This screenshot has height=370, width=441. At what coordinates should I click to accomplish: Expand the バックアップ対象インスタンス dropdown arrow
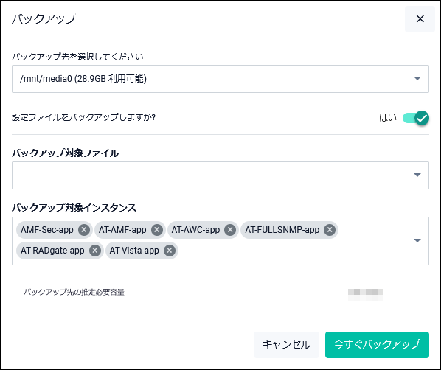pyautogui.click(x=417, y=240)
